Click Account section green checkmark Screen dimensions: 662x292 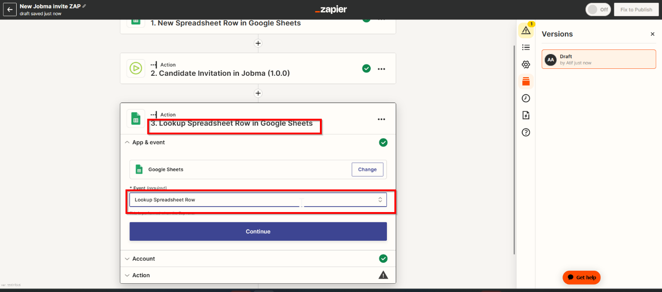click(383, 259)
